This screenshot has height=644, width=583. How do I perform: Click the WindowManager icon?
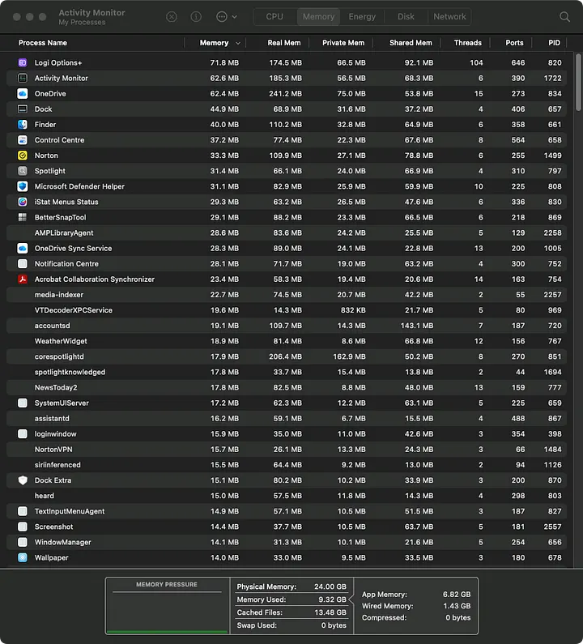pos(23,542)
